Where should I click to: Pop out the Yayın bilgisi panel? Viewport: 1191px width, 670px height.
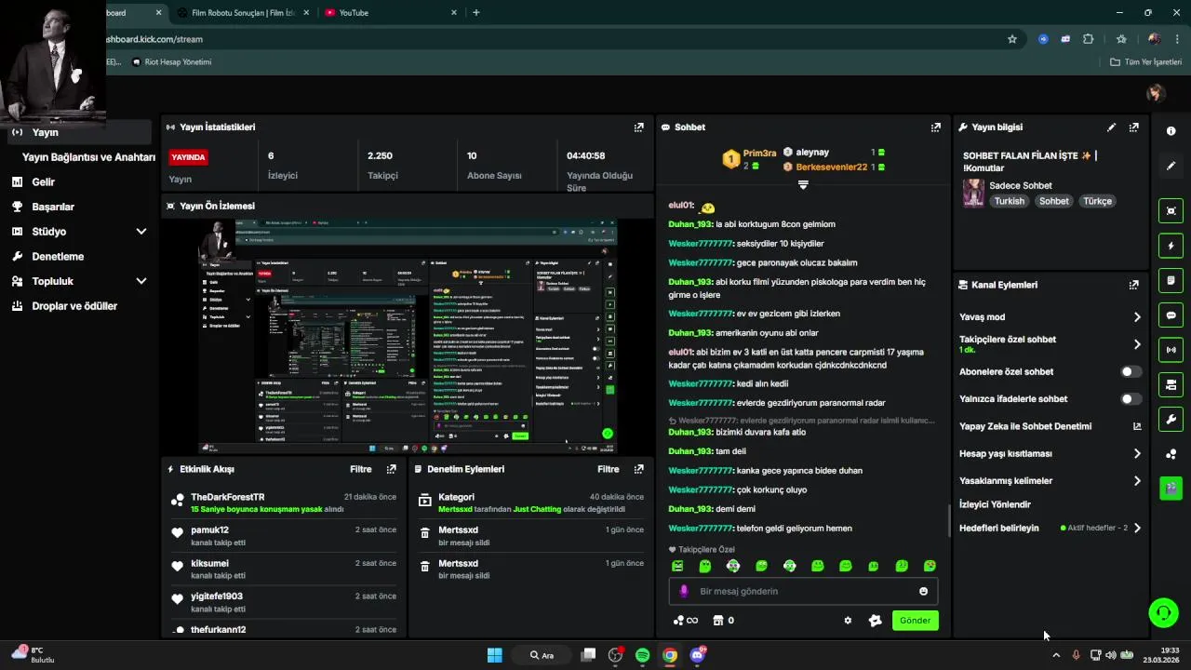[x=1133, y=127]
